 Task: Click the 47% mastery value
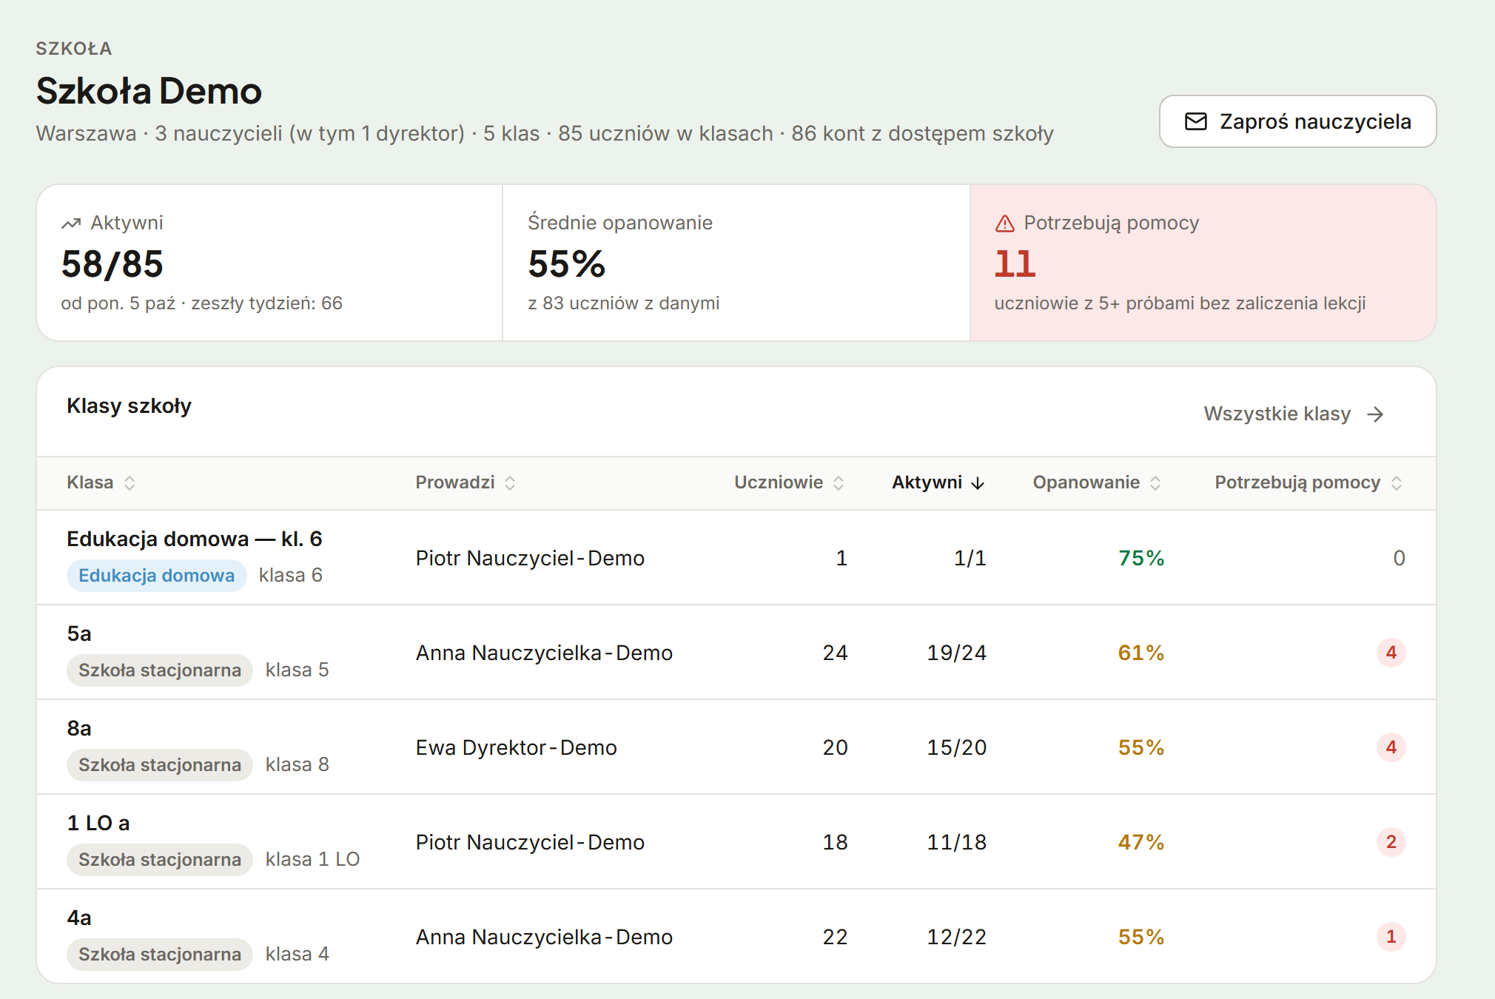pos(1141,842)
